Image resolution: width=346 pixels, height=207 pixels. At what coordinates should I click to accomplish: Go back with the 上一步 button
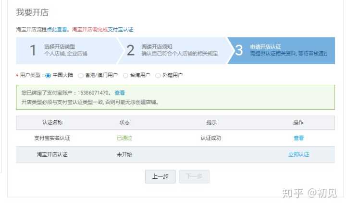[x=160, y=176]
